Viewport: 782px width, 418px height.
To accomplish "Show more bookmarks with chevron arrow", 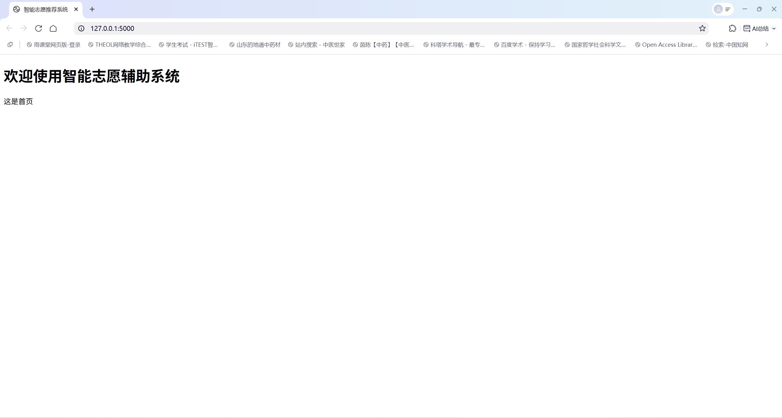I will [767, 45].
